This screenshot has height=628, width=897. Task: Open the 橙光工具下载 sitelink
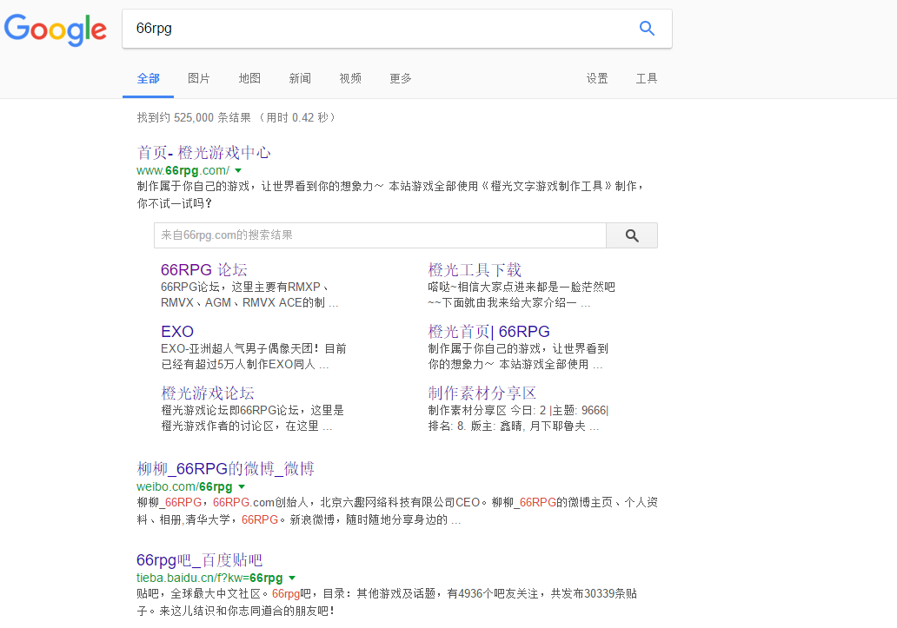[x=475, y=270]
